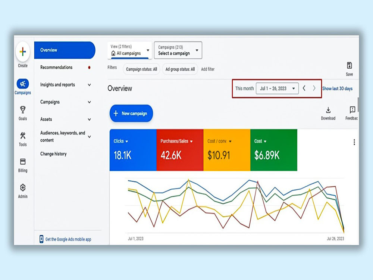Open the Purchases/Sales metric dropdown
Image resolution: width=373 pixels, height=280 pixels.
pos(176,141)
